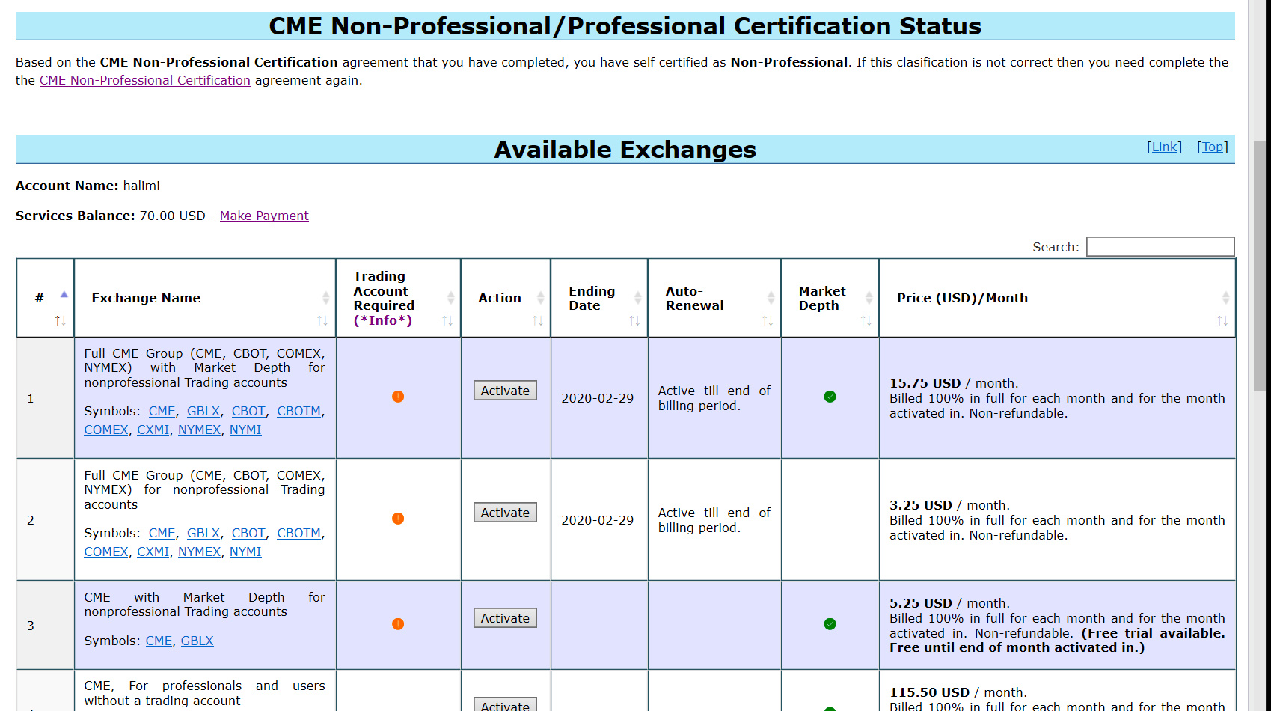Open NYMEX symbol link in row 2
This screenshot has height=711, width=1271.
(x=200, y=552)
